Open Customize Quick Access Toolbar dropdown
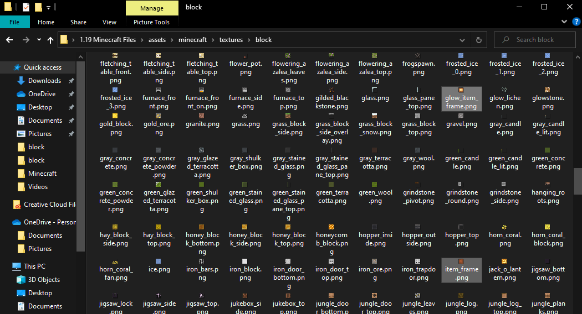 (49, 8)
